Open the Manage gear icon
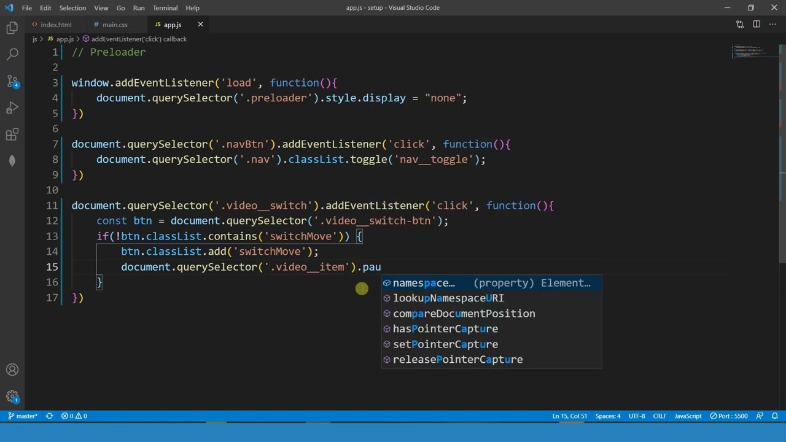 [12, 397]
